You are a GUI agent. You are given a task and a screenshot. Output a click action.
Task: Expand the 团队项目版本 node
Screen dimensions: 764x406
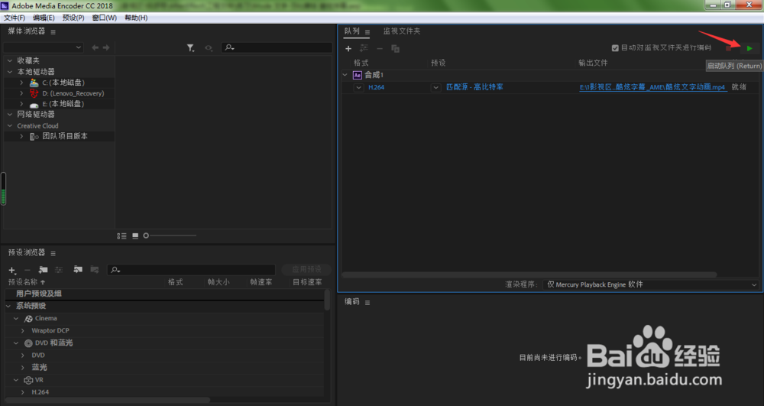click(x=21, y=136)
